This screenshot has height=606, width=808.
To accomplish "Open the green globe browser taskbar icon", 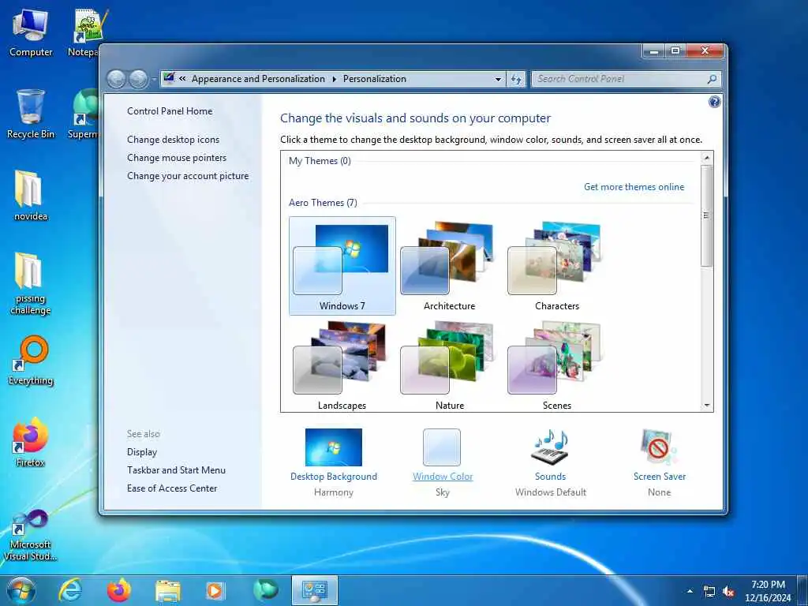I will 265,590.
